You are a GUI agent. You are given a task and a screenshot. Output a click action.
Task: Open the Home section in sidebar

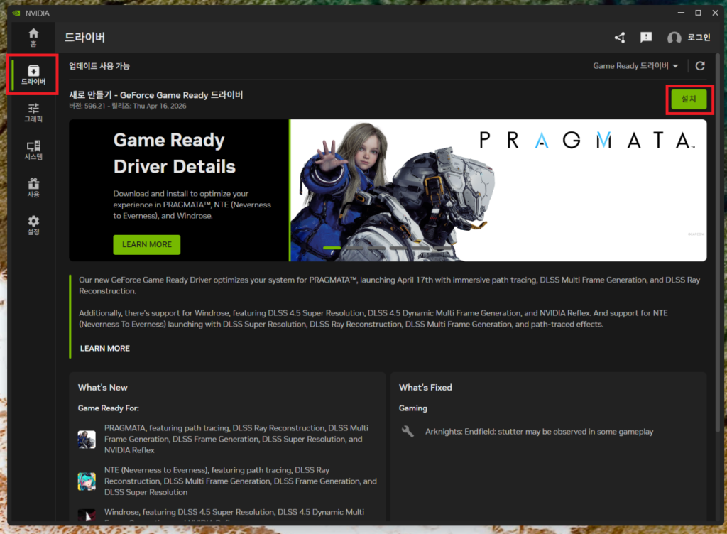pos(33,37)
